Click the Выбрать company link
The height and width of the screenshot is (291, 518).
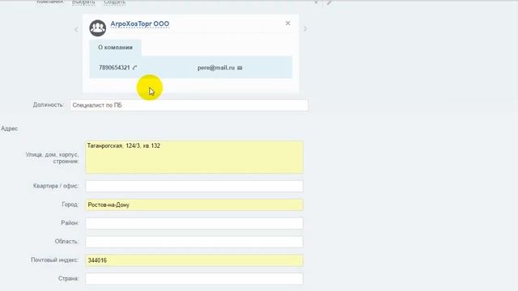83,2
